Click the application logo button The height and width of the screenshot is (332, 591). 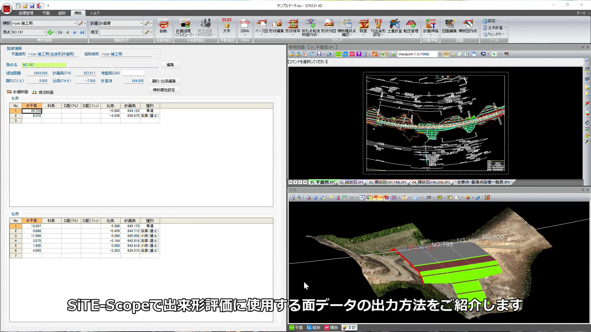point(6,9)
